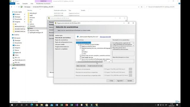Select Operación completada wizard step
Viewport: 190px width, 107px height.
pyautogui.click(x=61, y=49)
